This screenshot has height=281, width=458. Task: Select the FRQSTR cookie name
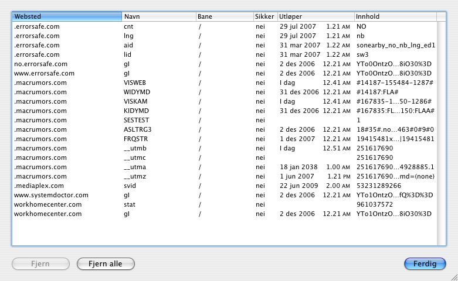pos(136,139)
